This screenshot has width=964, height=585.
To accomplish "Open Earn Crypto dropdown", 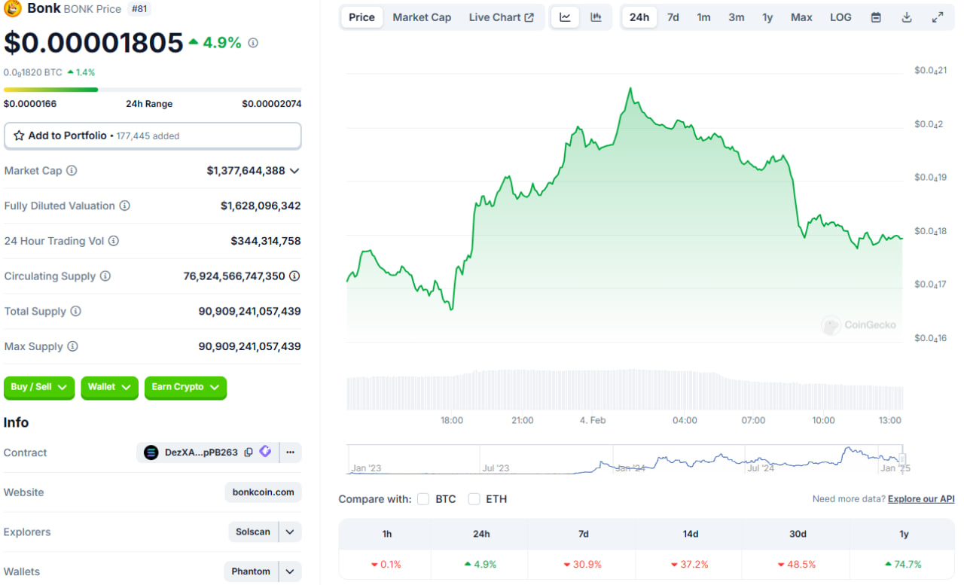I will click(x=185, y=387).
